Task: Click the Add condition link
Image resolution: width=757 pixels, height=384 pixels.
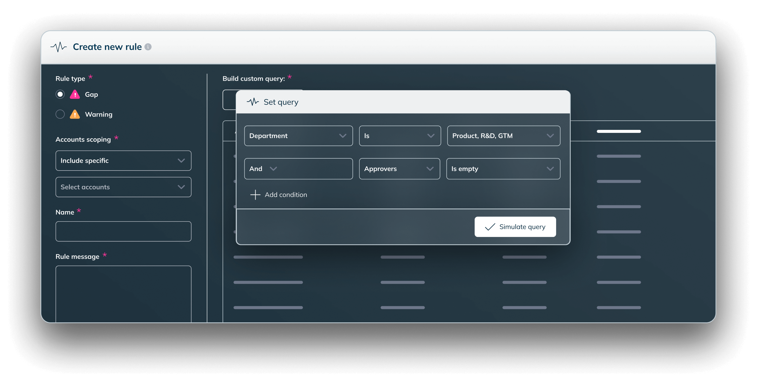Action: (x=286, y=195)
